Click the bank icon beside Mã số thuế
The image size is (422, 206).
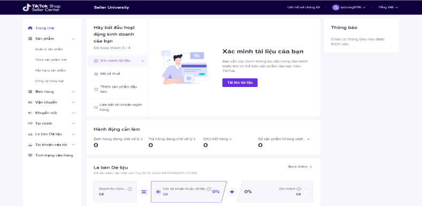(96, 74)
